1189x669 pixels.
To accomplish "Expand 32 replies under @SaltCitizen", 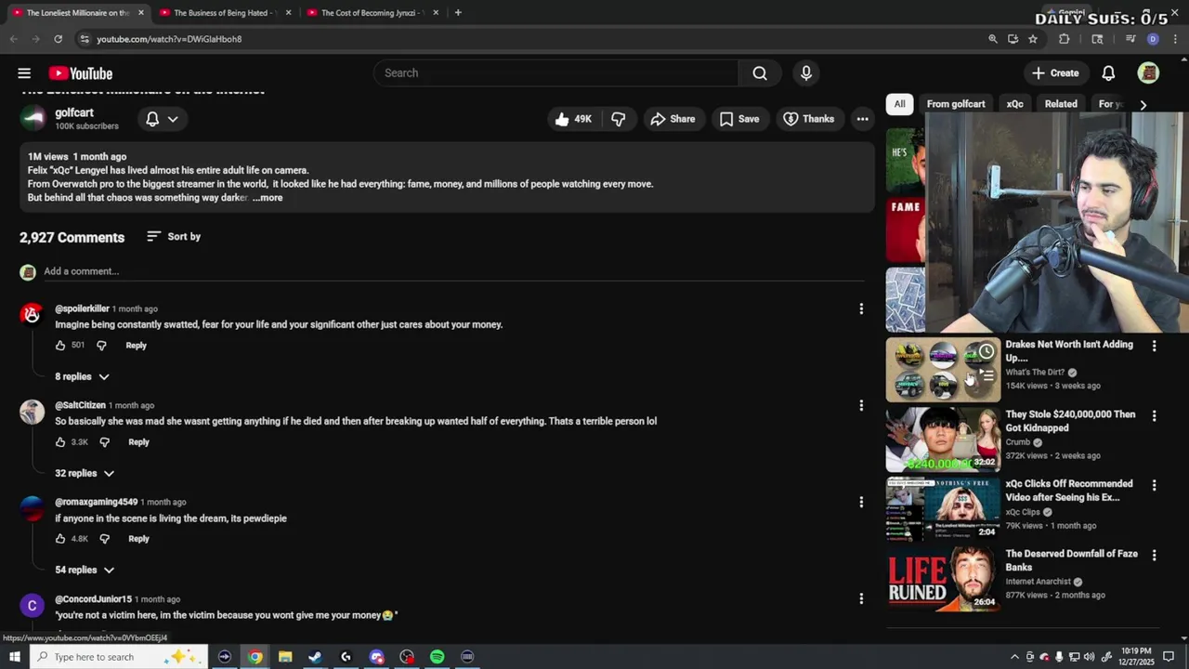I will 84,473.
